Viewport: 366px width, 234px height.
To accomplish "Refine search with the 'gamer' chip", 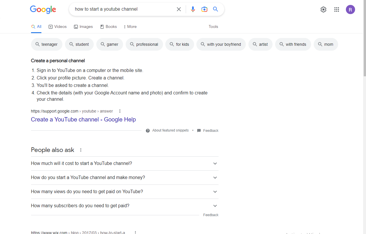I will (x=110, y=44).
